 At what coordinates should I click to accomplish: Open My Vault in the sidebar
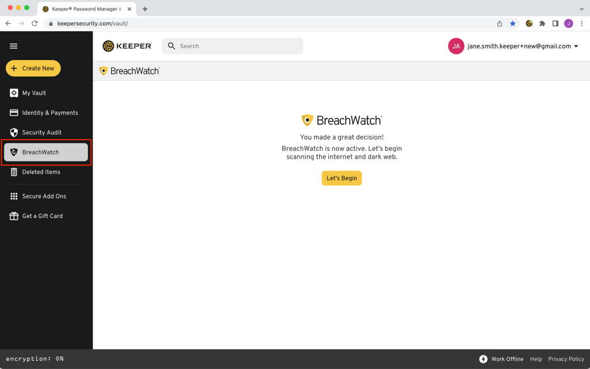coord(34,93)
